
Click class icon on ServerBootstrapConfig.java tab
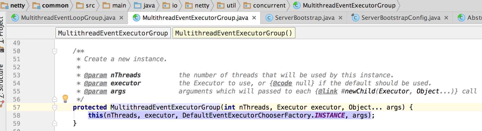(x=355, y=18)
